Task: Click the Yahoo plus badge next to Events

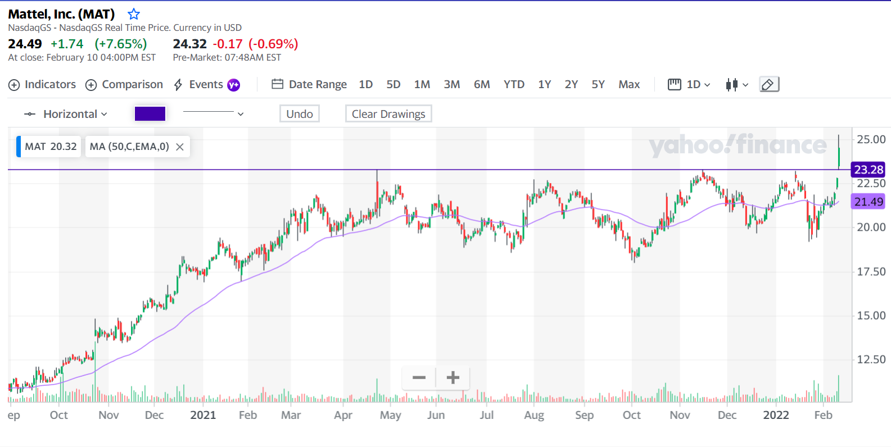Action: (x=233, y=85)
